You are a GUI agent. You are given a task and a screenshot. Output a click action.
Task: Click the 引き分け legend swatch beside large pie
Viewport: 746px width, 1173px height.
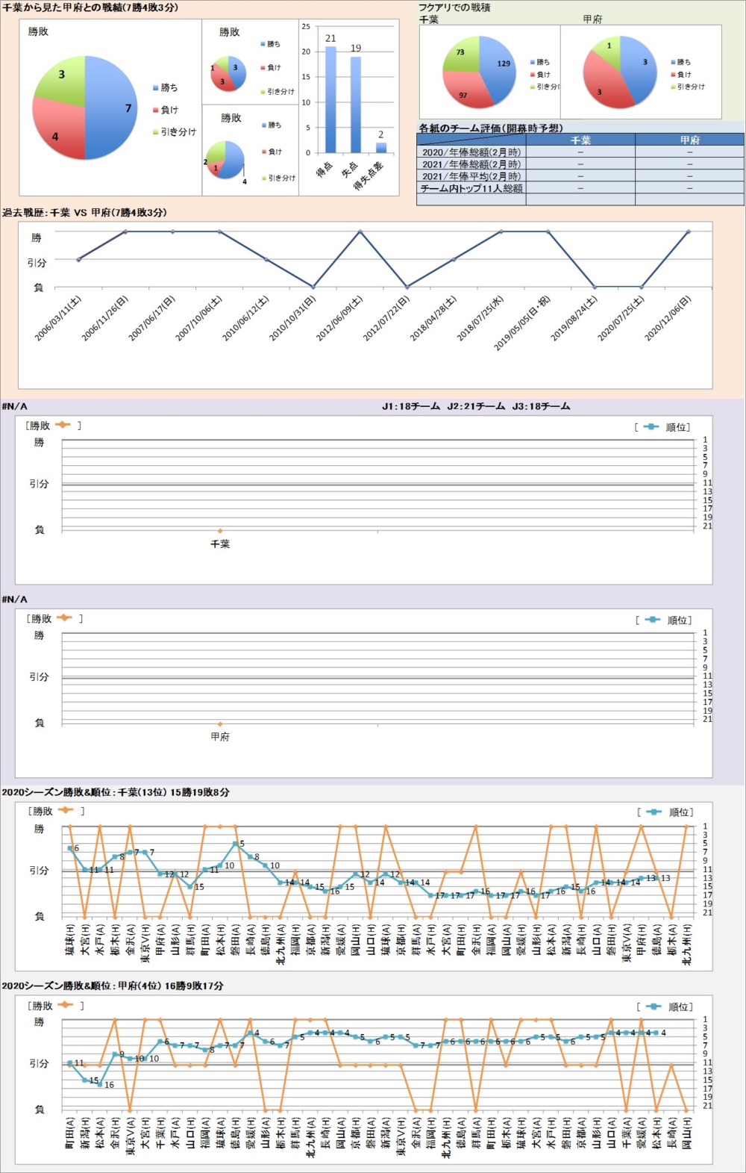tap(155, 132)
